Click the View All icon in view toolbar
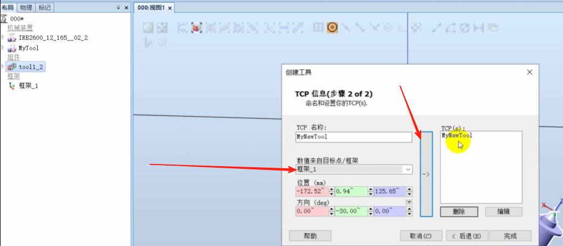This screenshot has height=246, width=563. coord(148,28)
